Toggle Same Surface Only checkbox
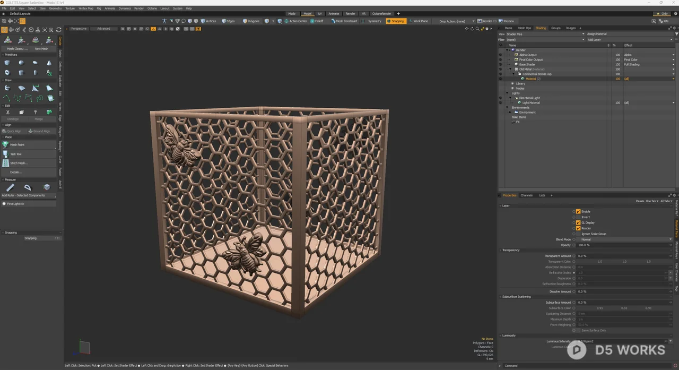679x370 pixels. (x=578, y=330)
